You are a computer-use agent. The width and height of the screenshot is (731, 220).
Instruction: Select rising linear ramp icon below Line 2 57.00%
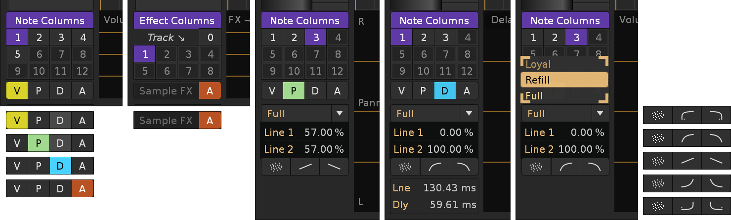click(x=305, y=167)
